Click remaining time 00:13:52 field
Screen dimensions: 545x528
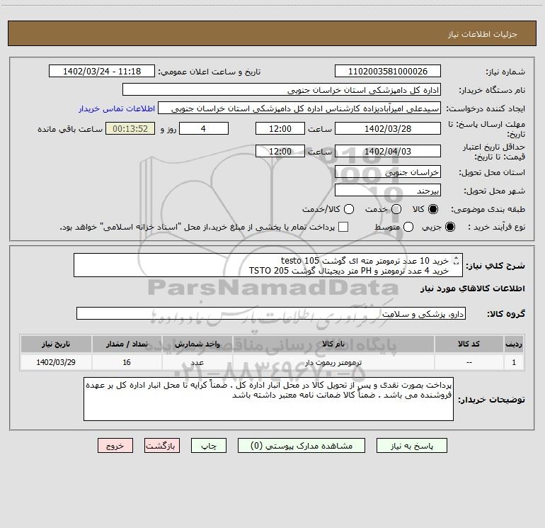130,129
